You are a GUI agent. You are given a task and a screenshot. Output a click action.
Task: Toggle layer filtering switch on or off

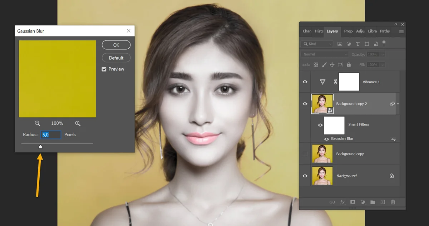pyautogui.click(x=384, y=43)
